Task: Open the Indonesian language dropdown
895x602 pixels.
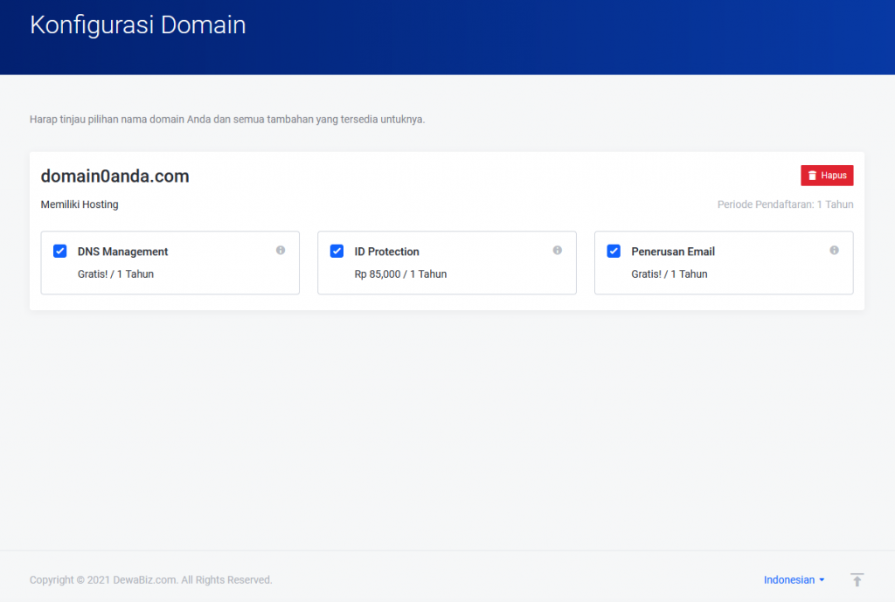Action: click(794, 580)
